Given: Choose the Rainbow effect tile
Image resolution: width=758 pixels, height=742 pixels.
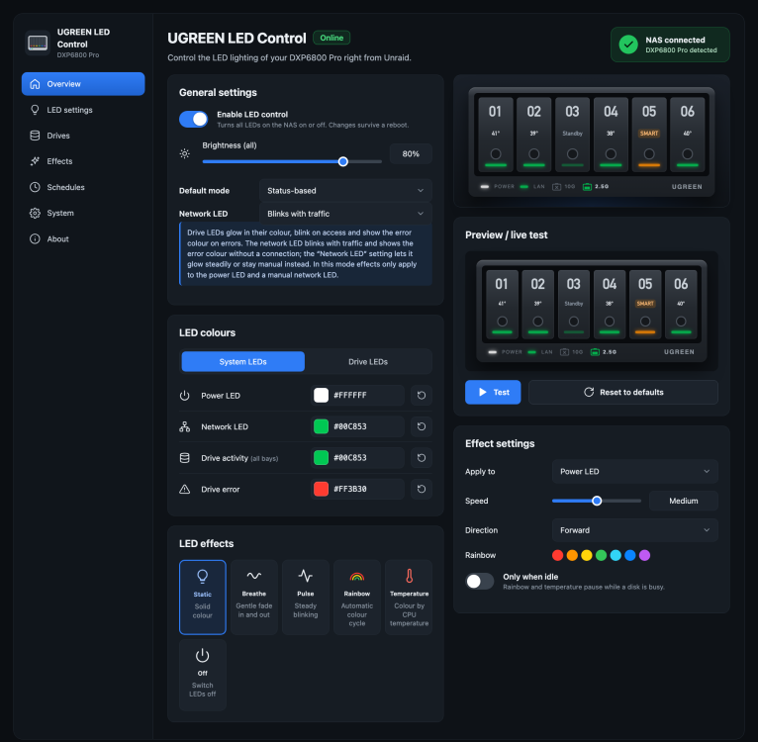Looking at the screenshot, I should coord(357,597).
